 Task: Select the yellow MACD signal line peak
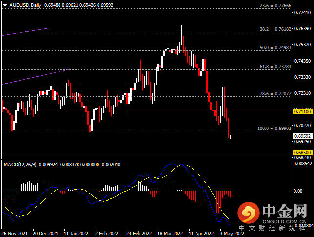coord(183,165)
